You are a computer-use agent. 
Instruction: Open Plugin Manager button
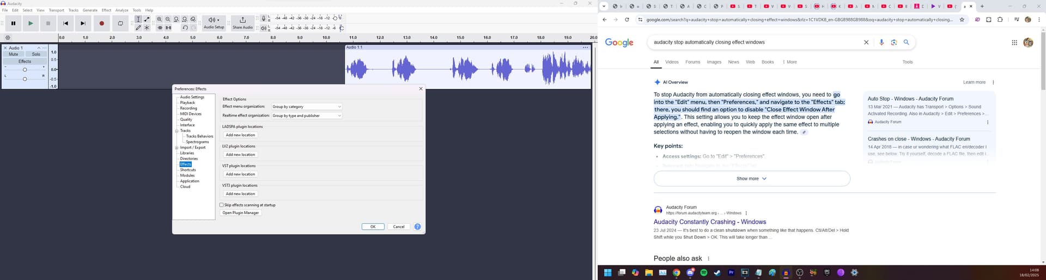click(241, 213)
